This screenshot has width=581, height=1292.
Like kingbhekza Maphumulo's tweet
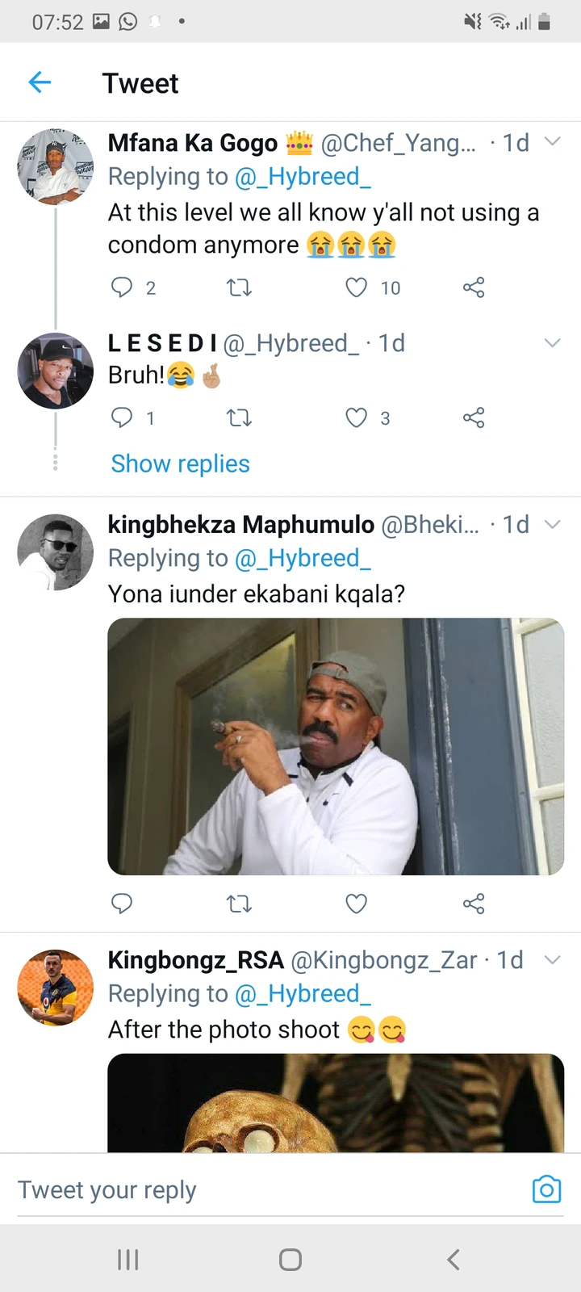coord(356,904)
